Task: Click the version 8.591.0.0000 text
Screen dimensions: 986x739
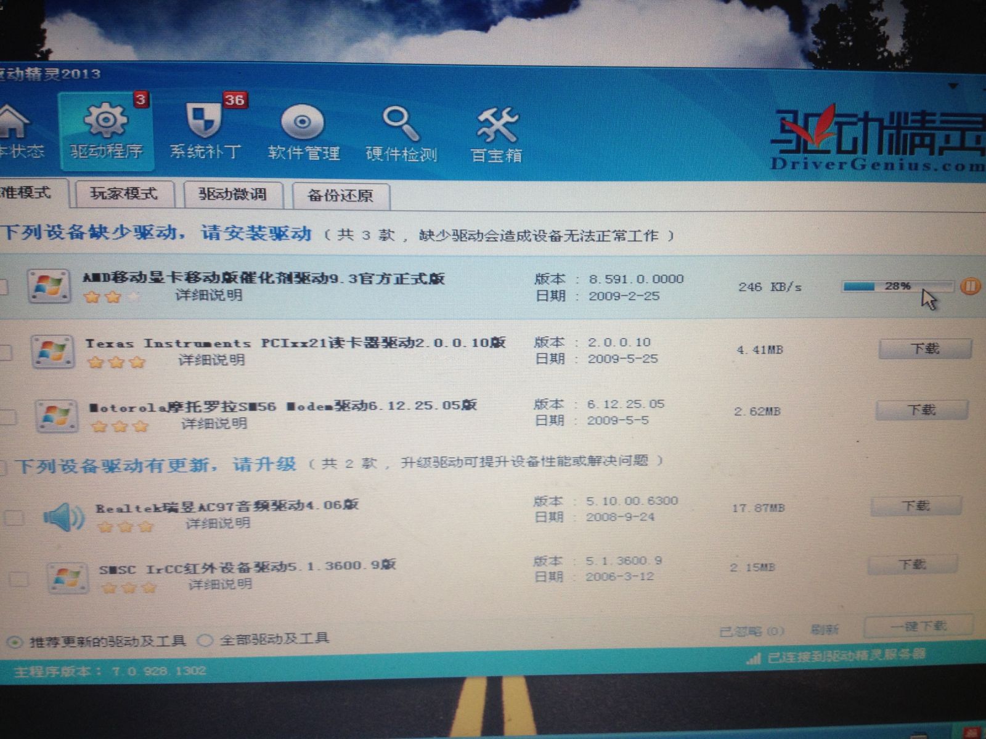Action: point(635,279)
